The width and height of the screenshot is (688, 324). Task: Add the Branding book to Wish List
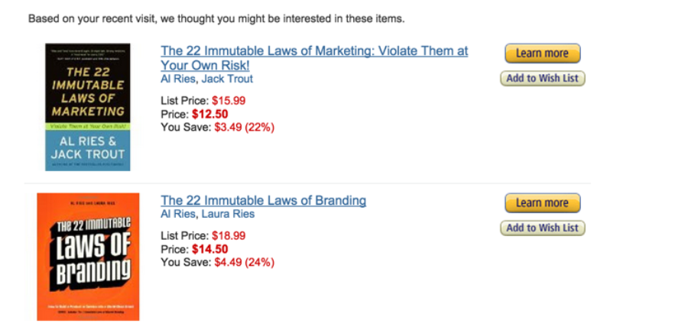542,228
